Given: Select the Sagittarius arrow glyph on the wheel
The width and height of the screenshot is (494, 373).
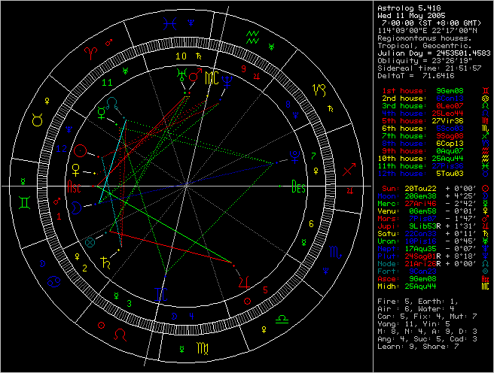Looking at the screenshot, I should 349,169.
